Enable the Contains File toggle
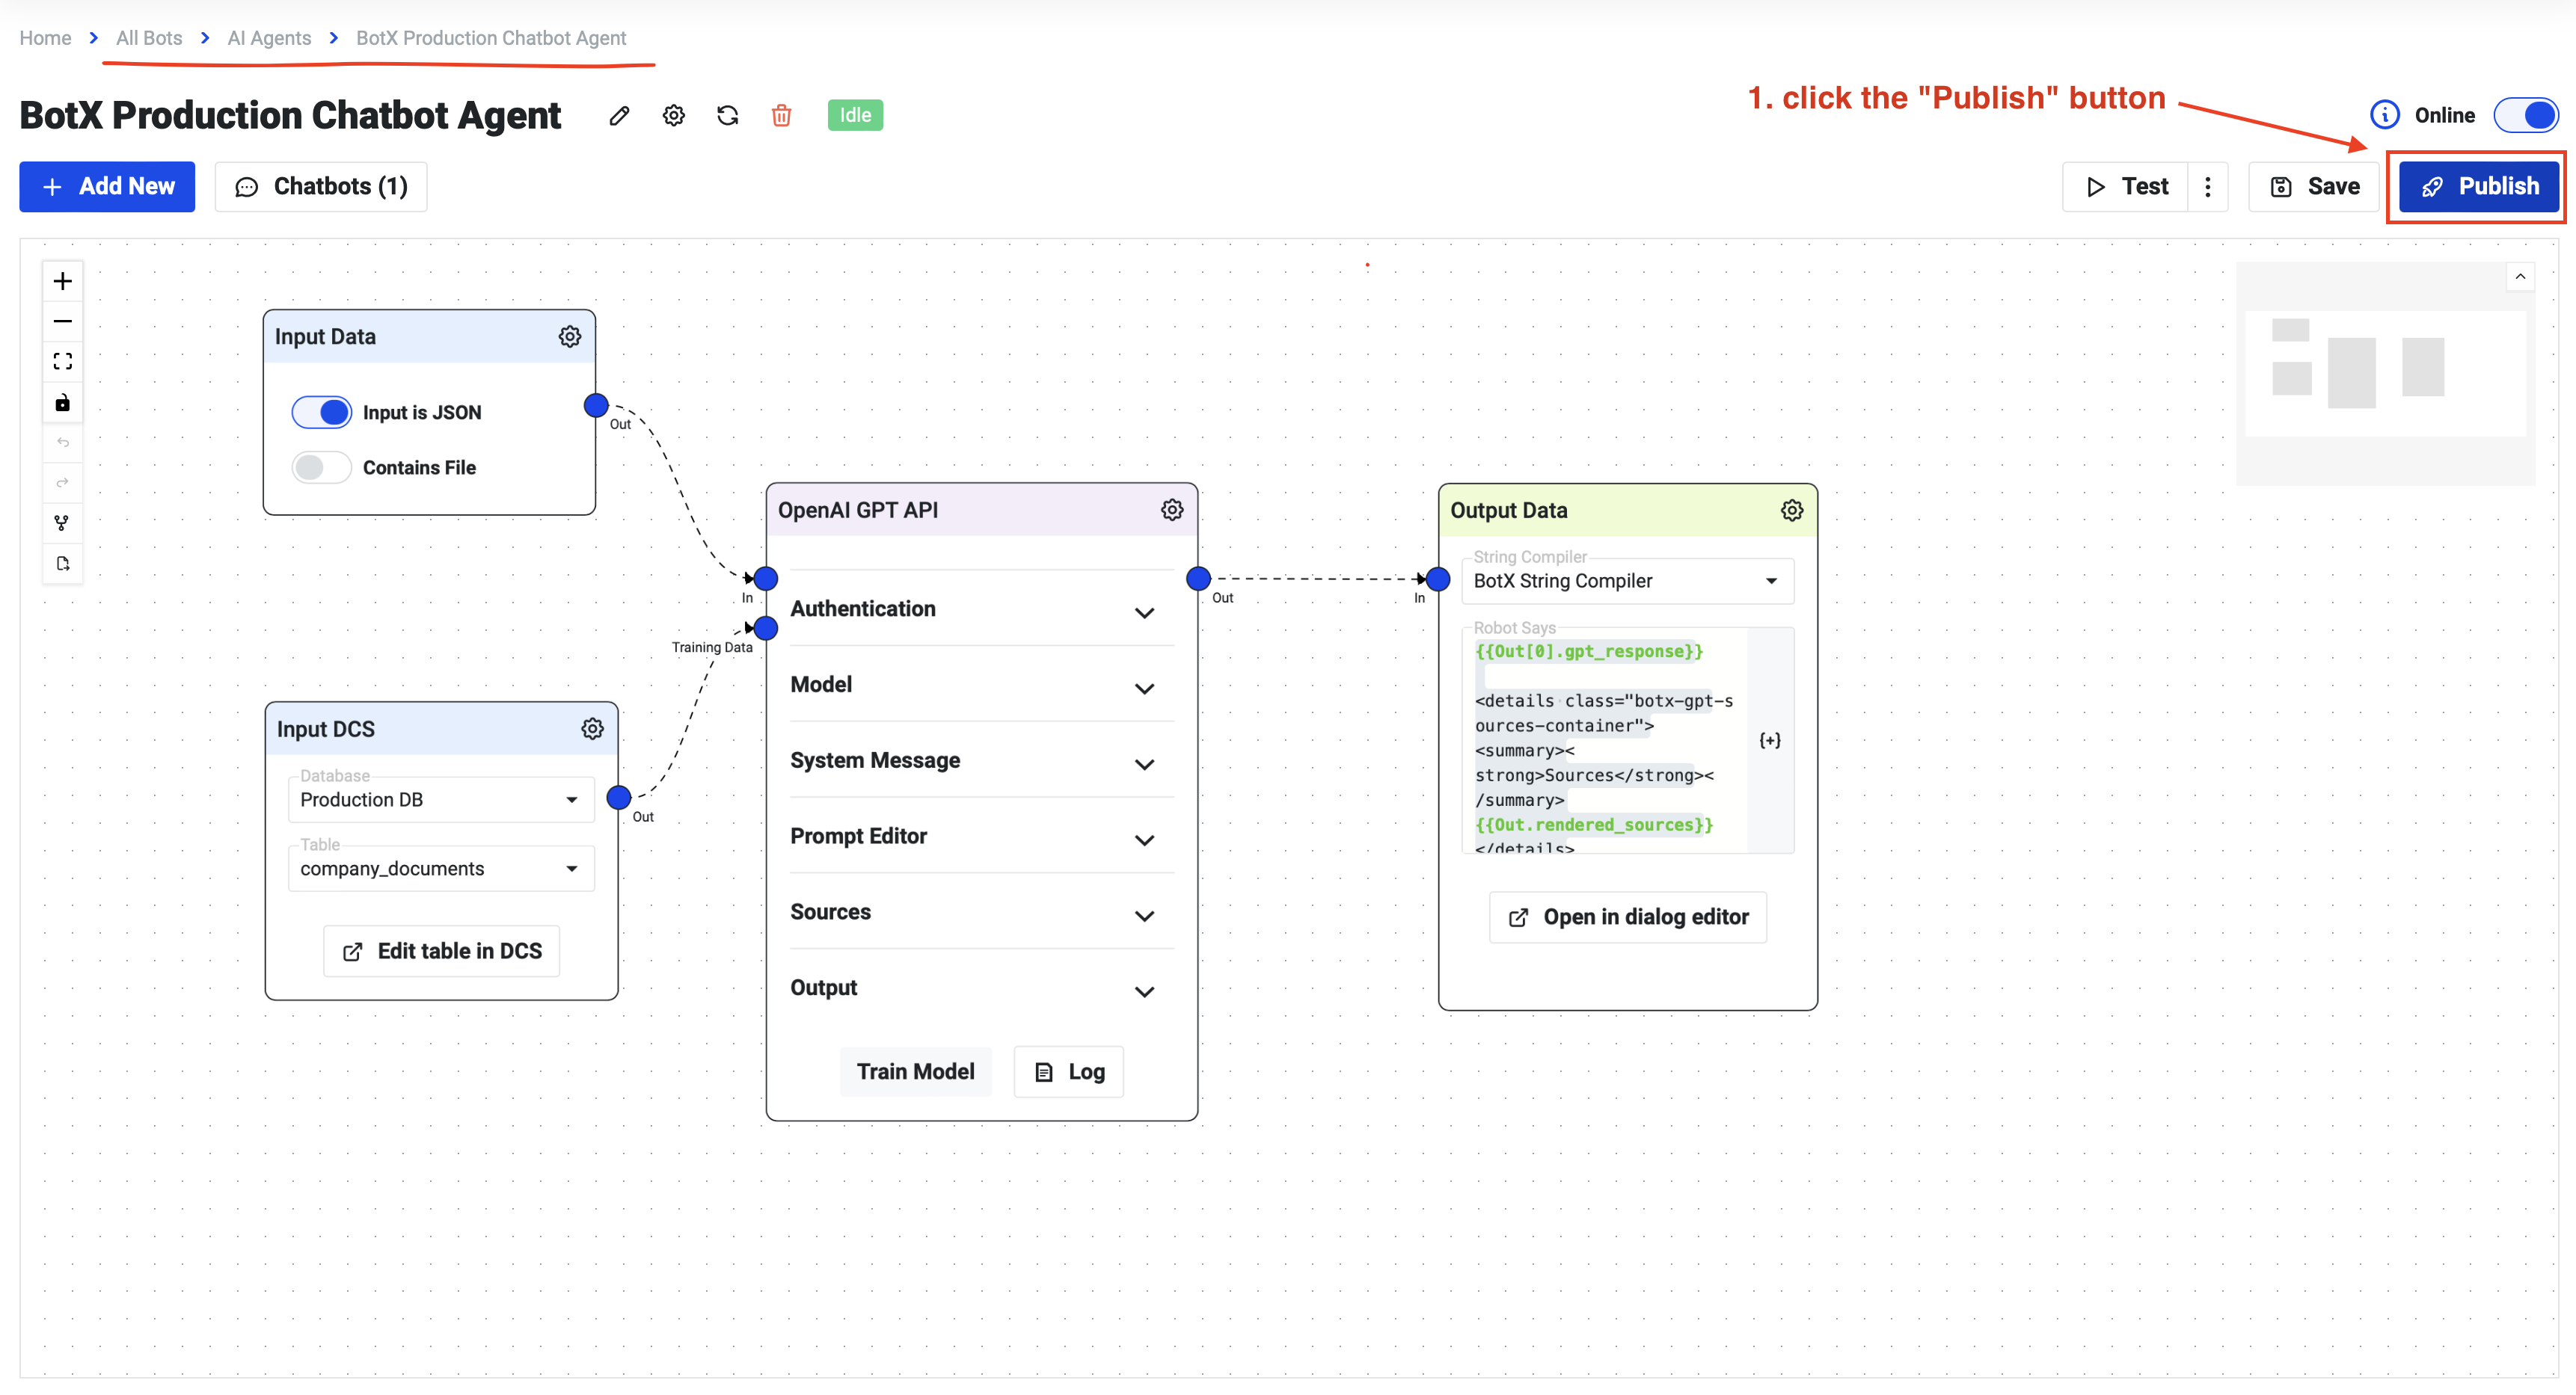Viewport: 2576px width, 1395px height. (321, 466)
